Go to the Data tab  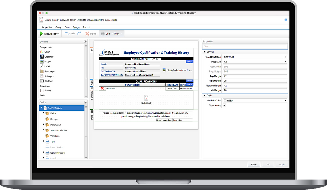coord(67,27)
